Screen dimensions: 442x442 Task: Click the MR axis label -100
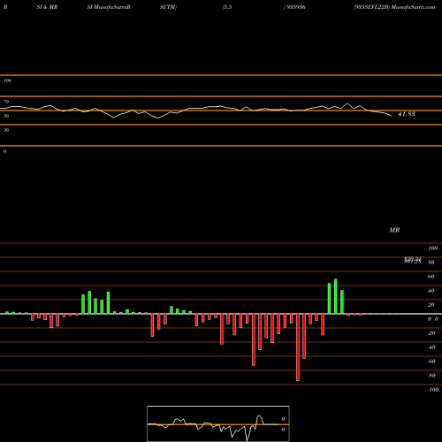[433, 390]
